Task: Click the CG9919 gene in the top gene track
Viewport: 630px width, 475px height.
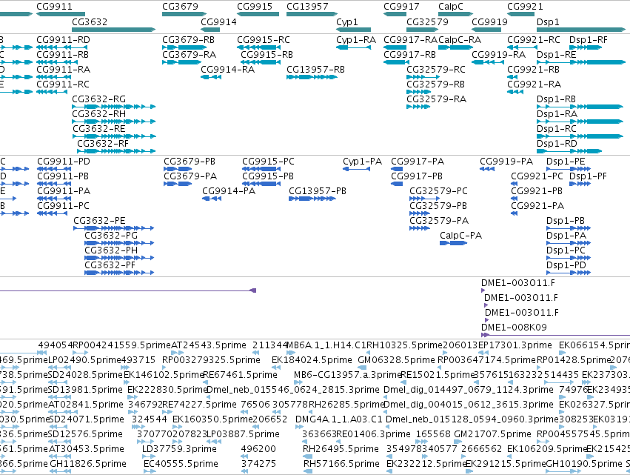Action: click(x=486, y=30)
